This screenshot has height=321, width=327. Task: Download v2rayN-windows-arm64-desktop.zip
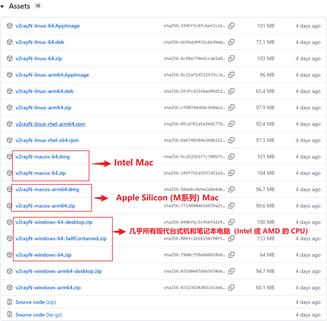point(58,271)
